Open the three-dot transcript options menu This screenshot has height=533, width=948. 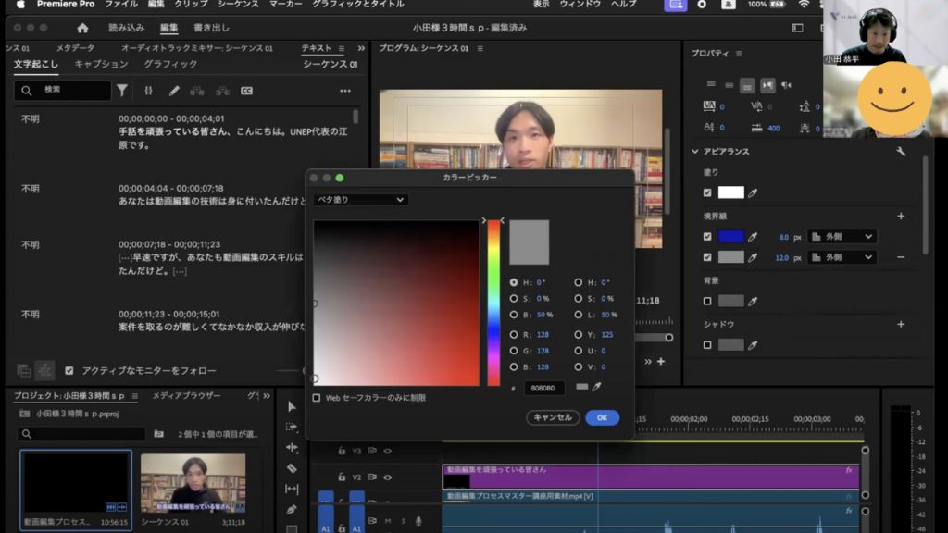(345, 91)
